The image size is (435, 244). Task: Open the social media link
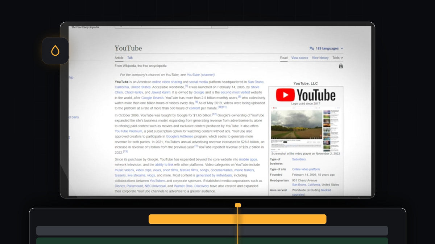tap(198, 82)
